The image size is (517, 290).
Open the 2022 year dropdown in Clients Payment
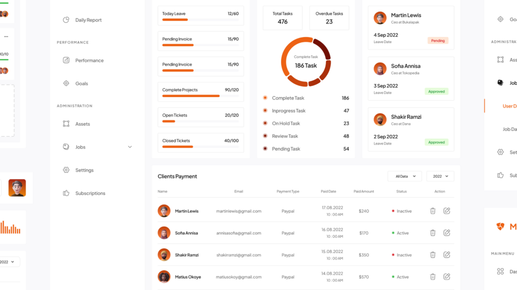440,176
